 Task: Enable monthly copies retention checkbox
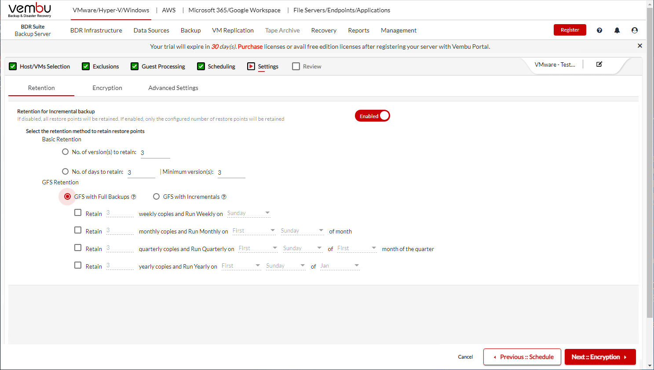pos(78,230)
